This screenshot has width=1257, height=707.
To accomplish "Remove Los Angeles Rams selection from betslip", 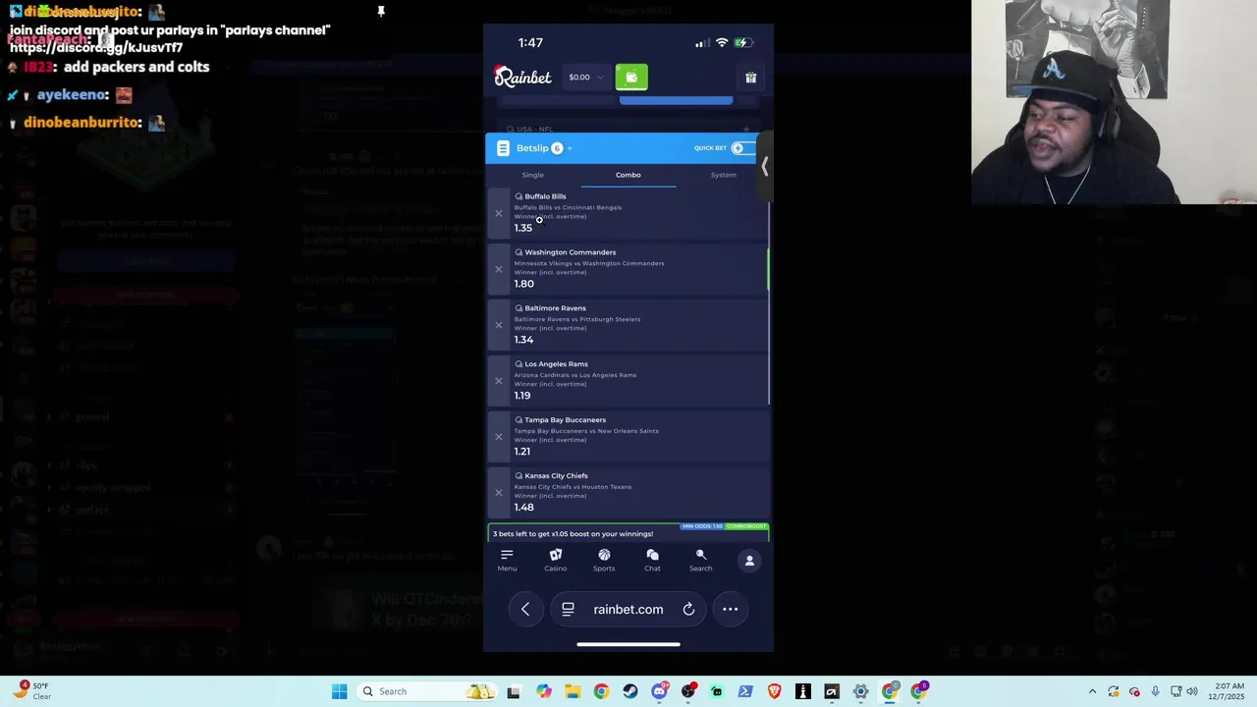I will click(499, 381).
